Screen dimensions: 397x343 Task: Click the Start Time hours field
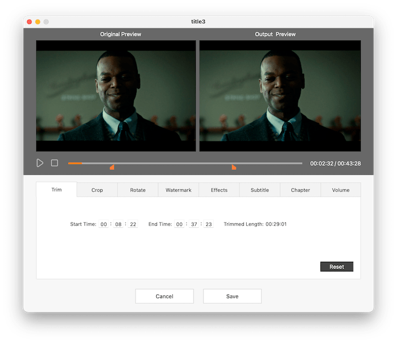coord(104,224)
